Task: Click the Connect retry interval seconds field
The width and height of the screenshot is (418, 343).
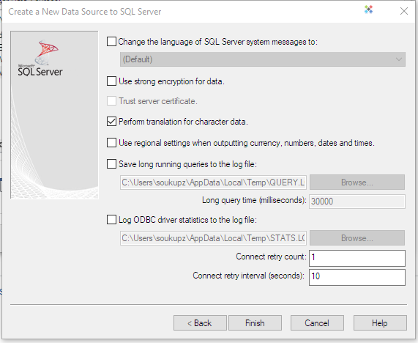Action: 357,277
